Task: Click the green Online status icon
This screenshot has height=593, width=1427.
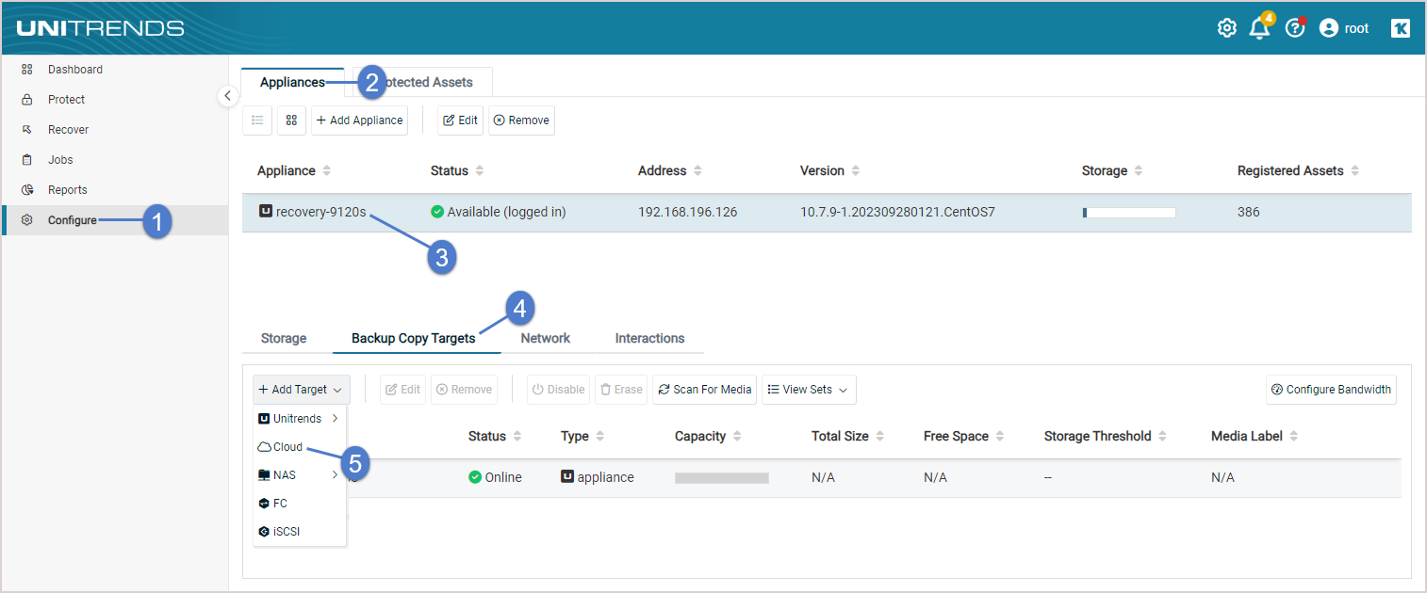Action: point(475,477)
